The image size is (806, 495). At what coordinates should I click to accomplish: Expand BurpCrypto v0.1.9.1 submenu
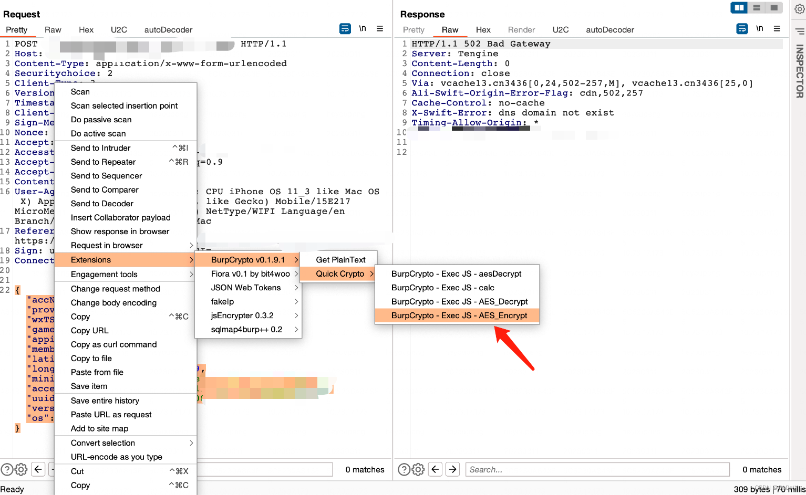click(x=248, y=260)
